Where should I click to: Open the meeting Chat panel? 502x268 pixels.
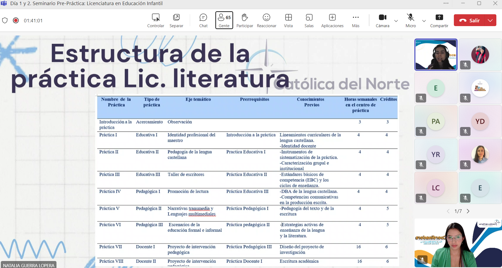pos(203,20)
